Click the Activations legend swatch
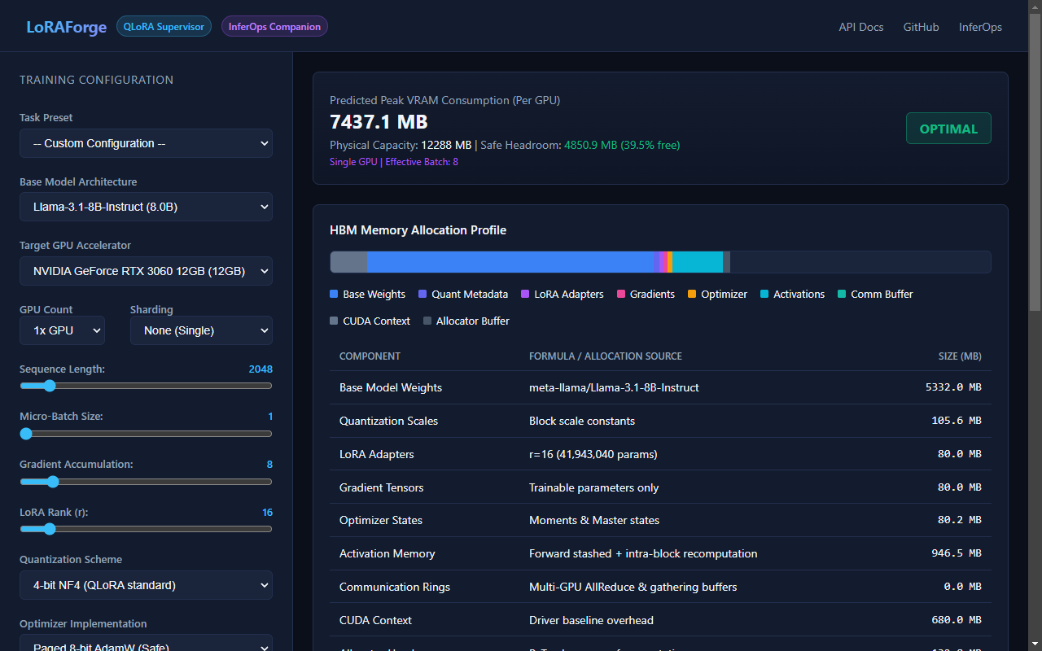 [764, 294]
